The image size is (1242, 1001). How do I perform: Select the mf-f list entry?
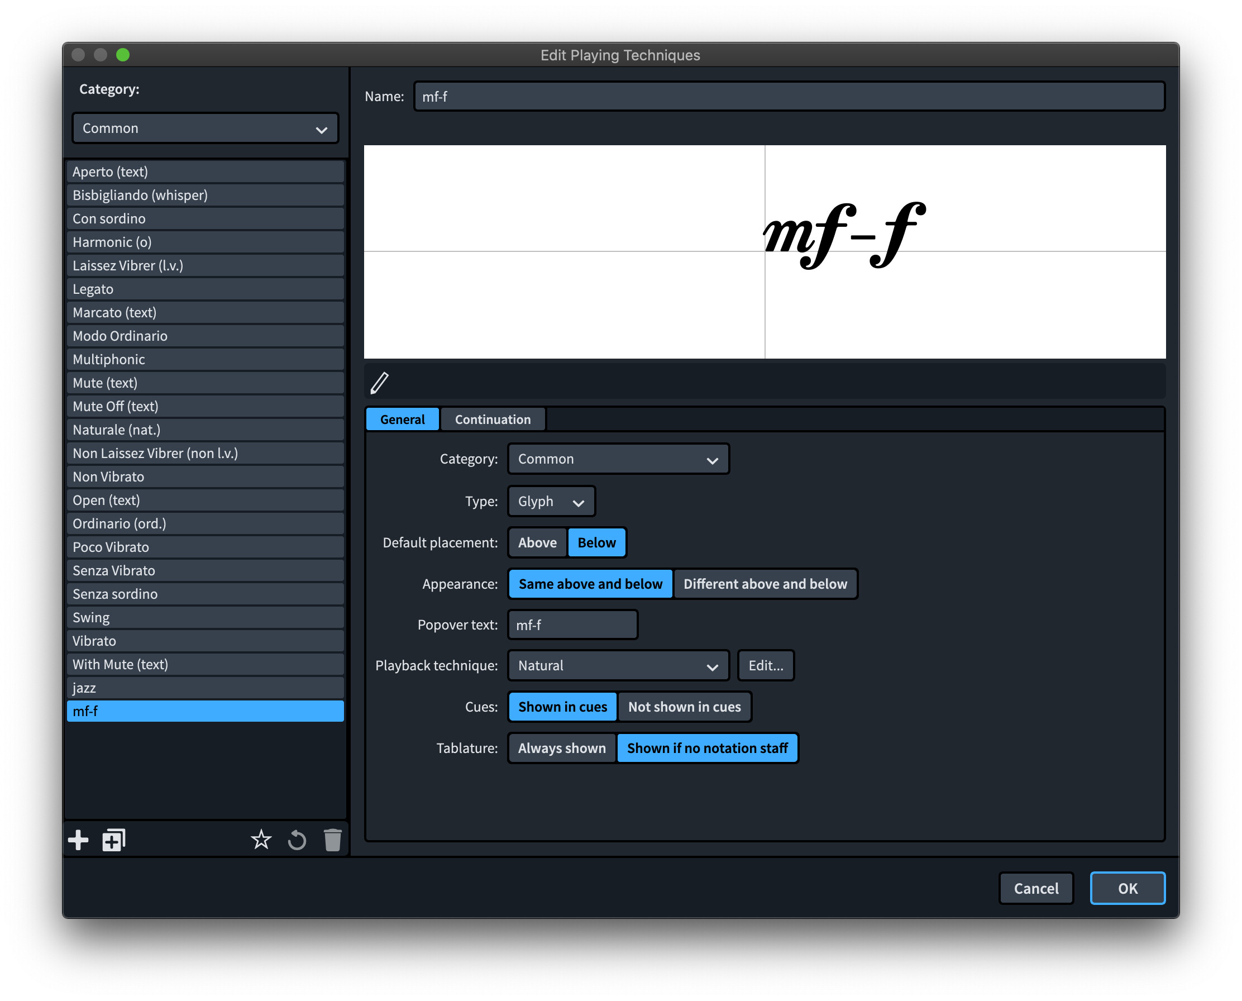click(205, 711)
